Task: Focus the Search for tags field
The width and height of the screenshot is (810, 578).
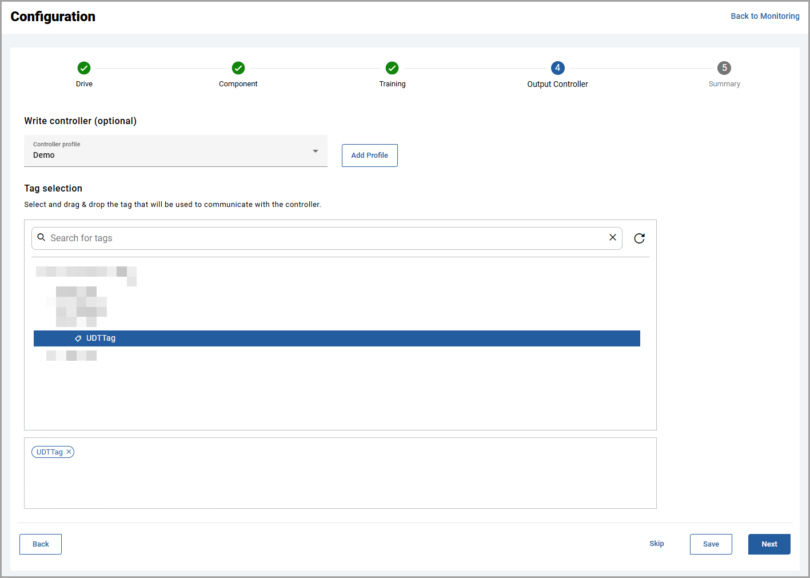Action: 326,238
